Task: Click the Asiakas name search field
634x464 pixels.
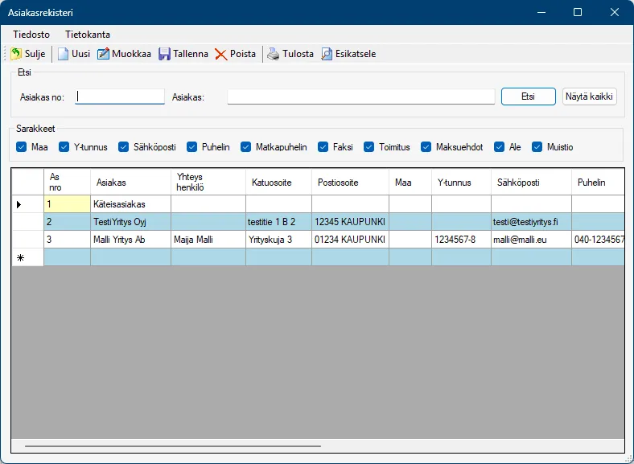Action: tap(360, 96)
